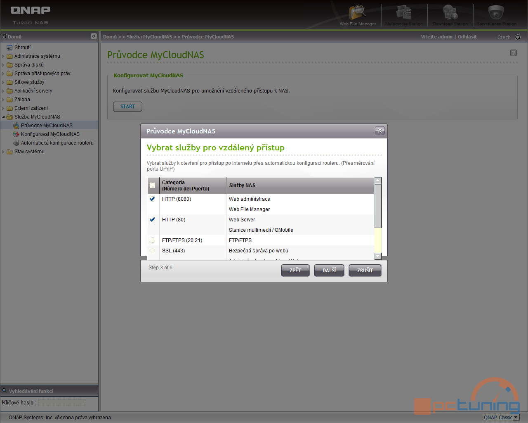Focus the Klíčové heslo input field

click(x=62, y=402)
